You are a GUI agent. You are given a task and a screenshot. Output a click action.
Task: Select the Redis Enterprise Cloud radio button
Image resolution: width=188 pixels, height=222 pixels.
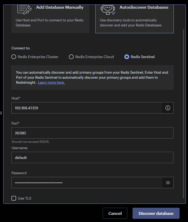[x=71, y=57]
